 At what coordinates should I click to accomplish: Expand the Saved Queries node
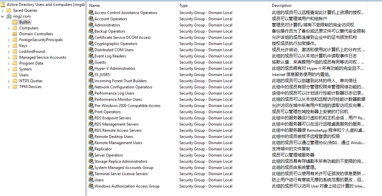[x=3, y=10]
